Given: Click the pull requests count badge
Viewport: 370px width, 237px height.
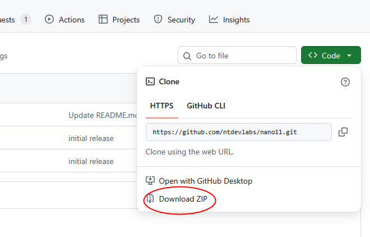Looking at the screenshot, I should (x=26, y=20).
